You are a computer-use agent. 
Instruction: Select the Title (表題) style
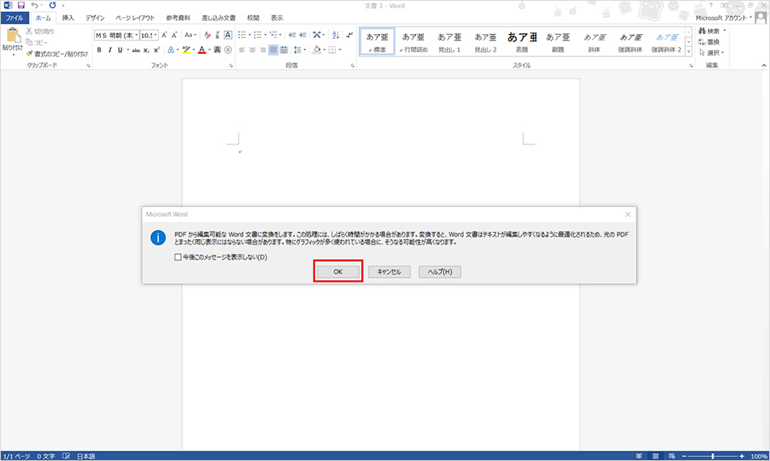point(522,42)
